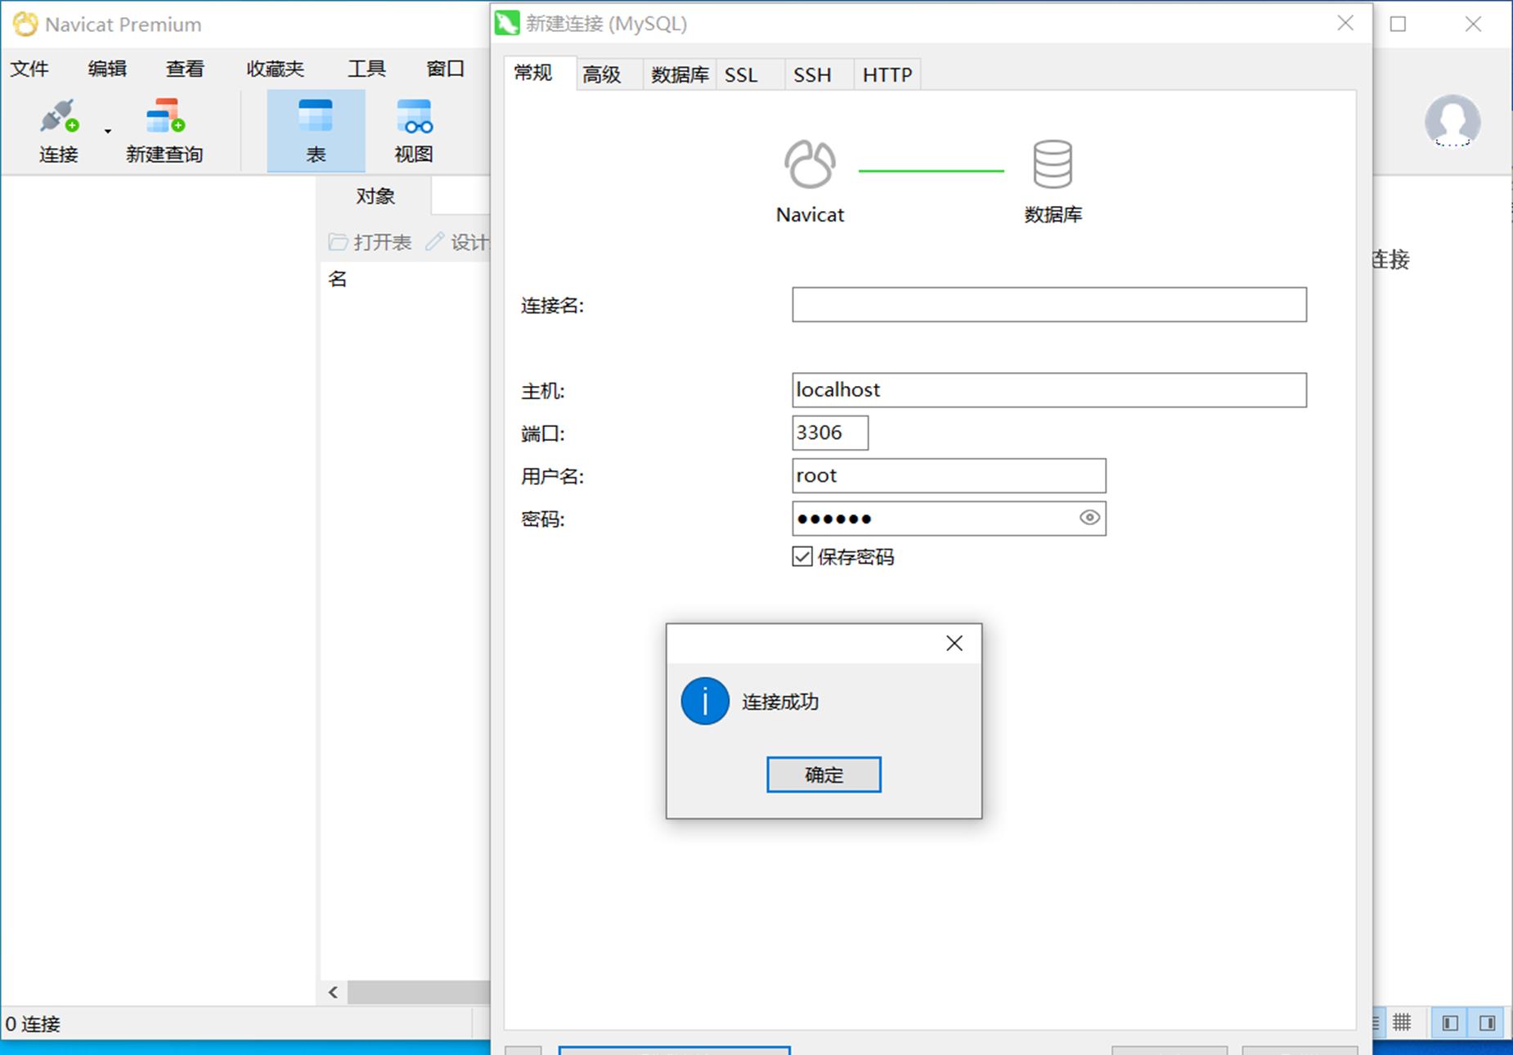The image size is (1513, 1055).
Task: Open the 收藏夹 menu
Action: pyautogui.click(x=276, y=69)
